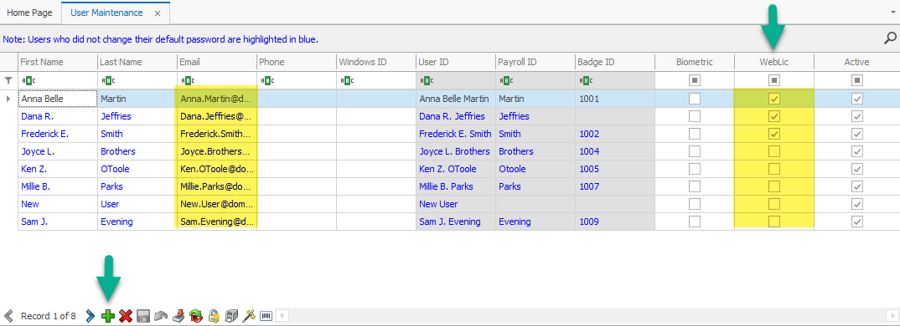Go to next record with blue chevron
This screenshot has height=326, width=900.
(91, 316)
